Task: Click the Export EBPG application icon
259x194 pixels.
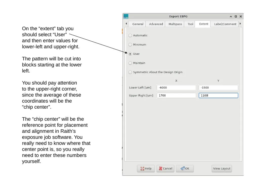Action: 126,16
